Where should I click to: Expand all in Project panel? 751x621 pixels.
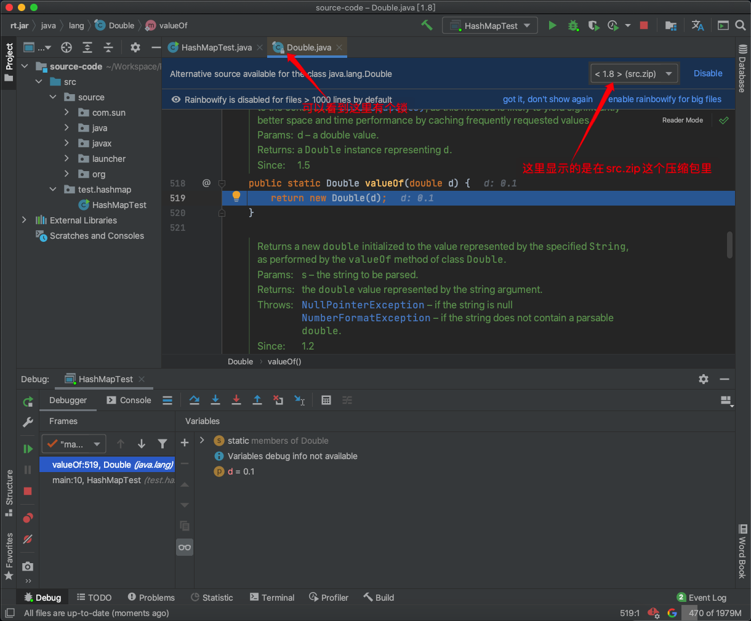[87, 47]
